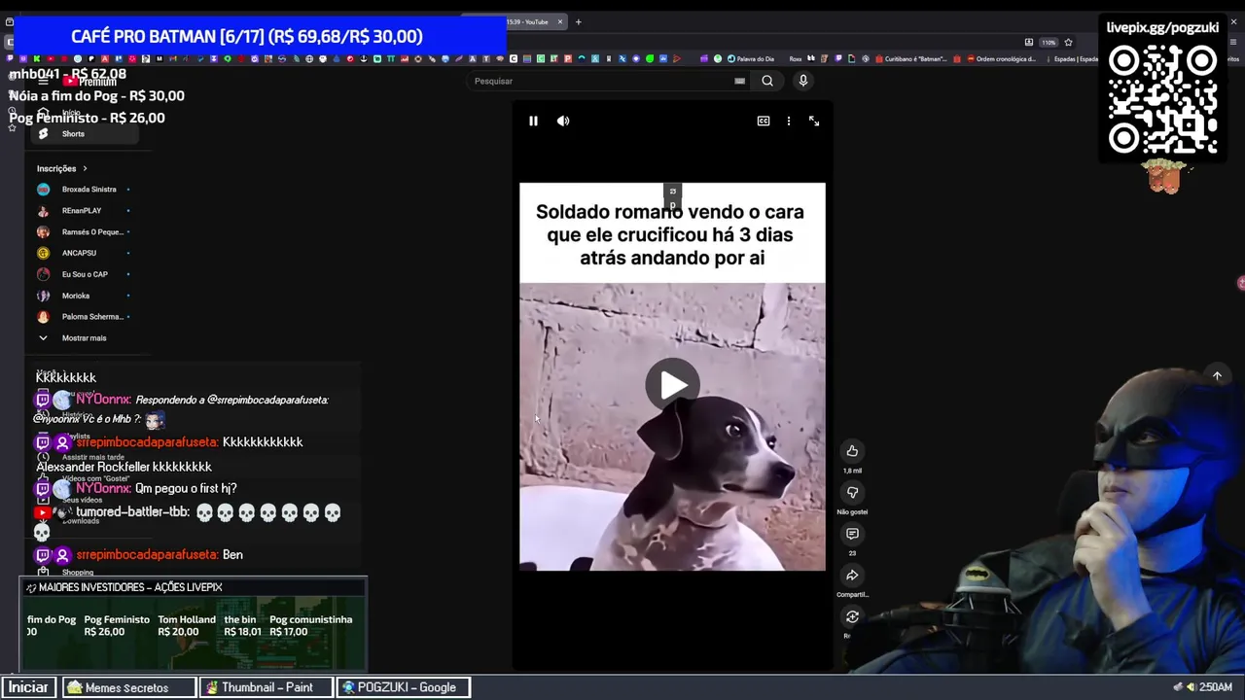Image resolution: width=1245 pixels, height=700 pixels.
Task: Click the Shopping item in the sidebar
Action: pos(78,573)
